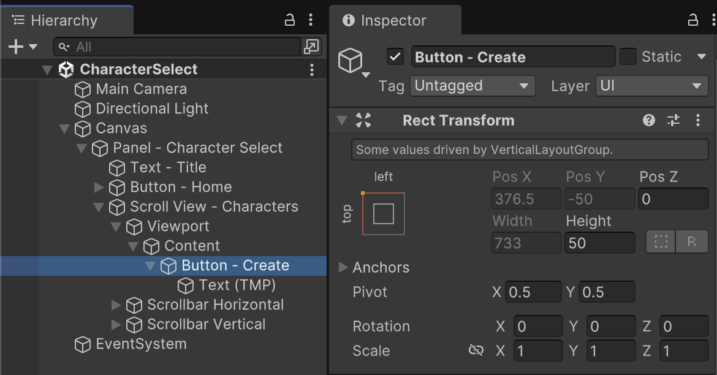Image resolution: width=717 pixels, height=375 pixels.
Task: Click the Rect Transform help icon
Action: (649, 120)
